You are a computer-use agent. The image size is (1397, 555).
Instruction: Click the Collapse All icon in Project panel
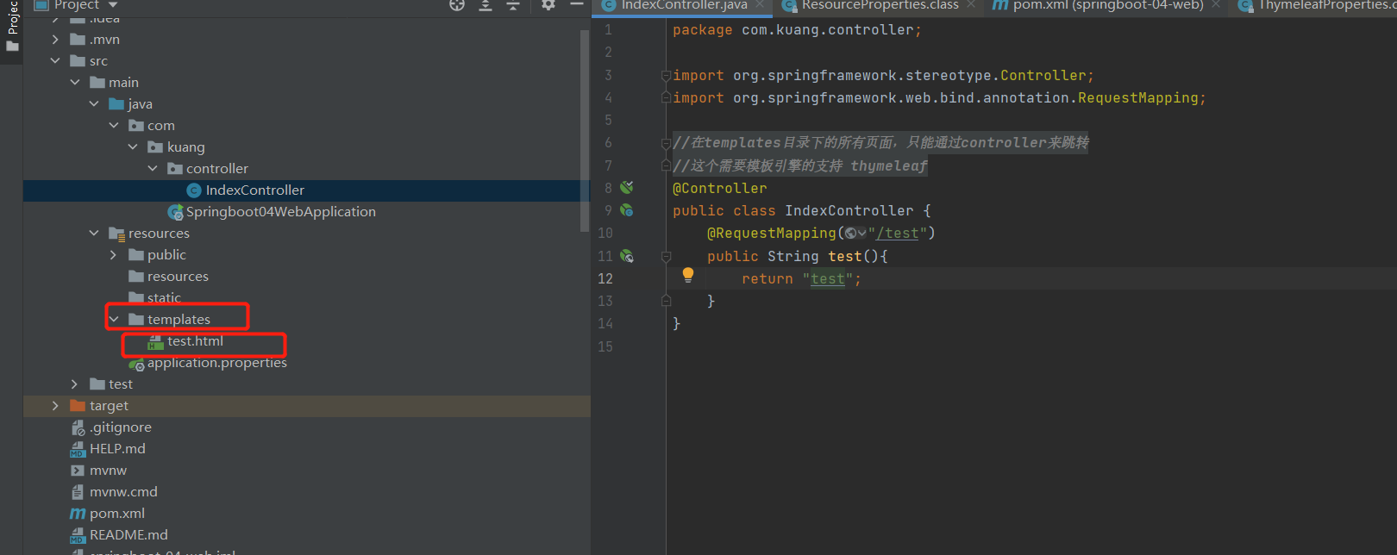click(513, 5)
